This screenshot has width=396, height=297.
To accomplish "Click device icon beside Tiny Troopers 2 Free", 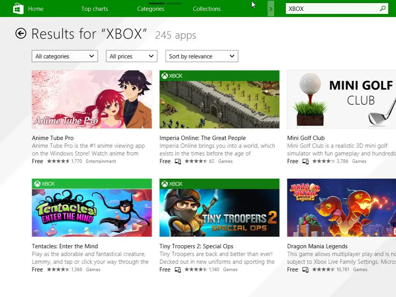I will (178, 270).
